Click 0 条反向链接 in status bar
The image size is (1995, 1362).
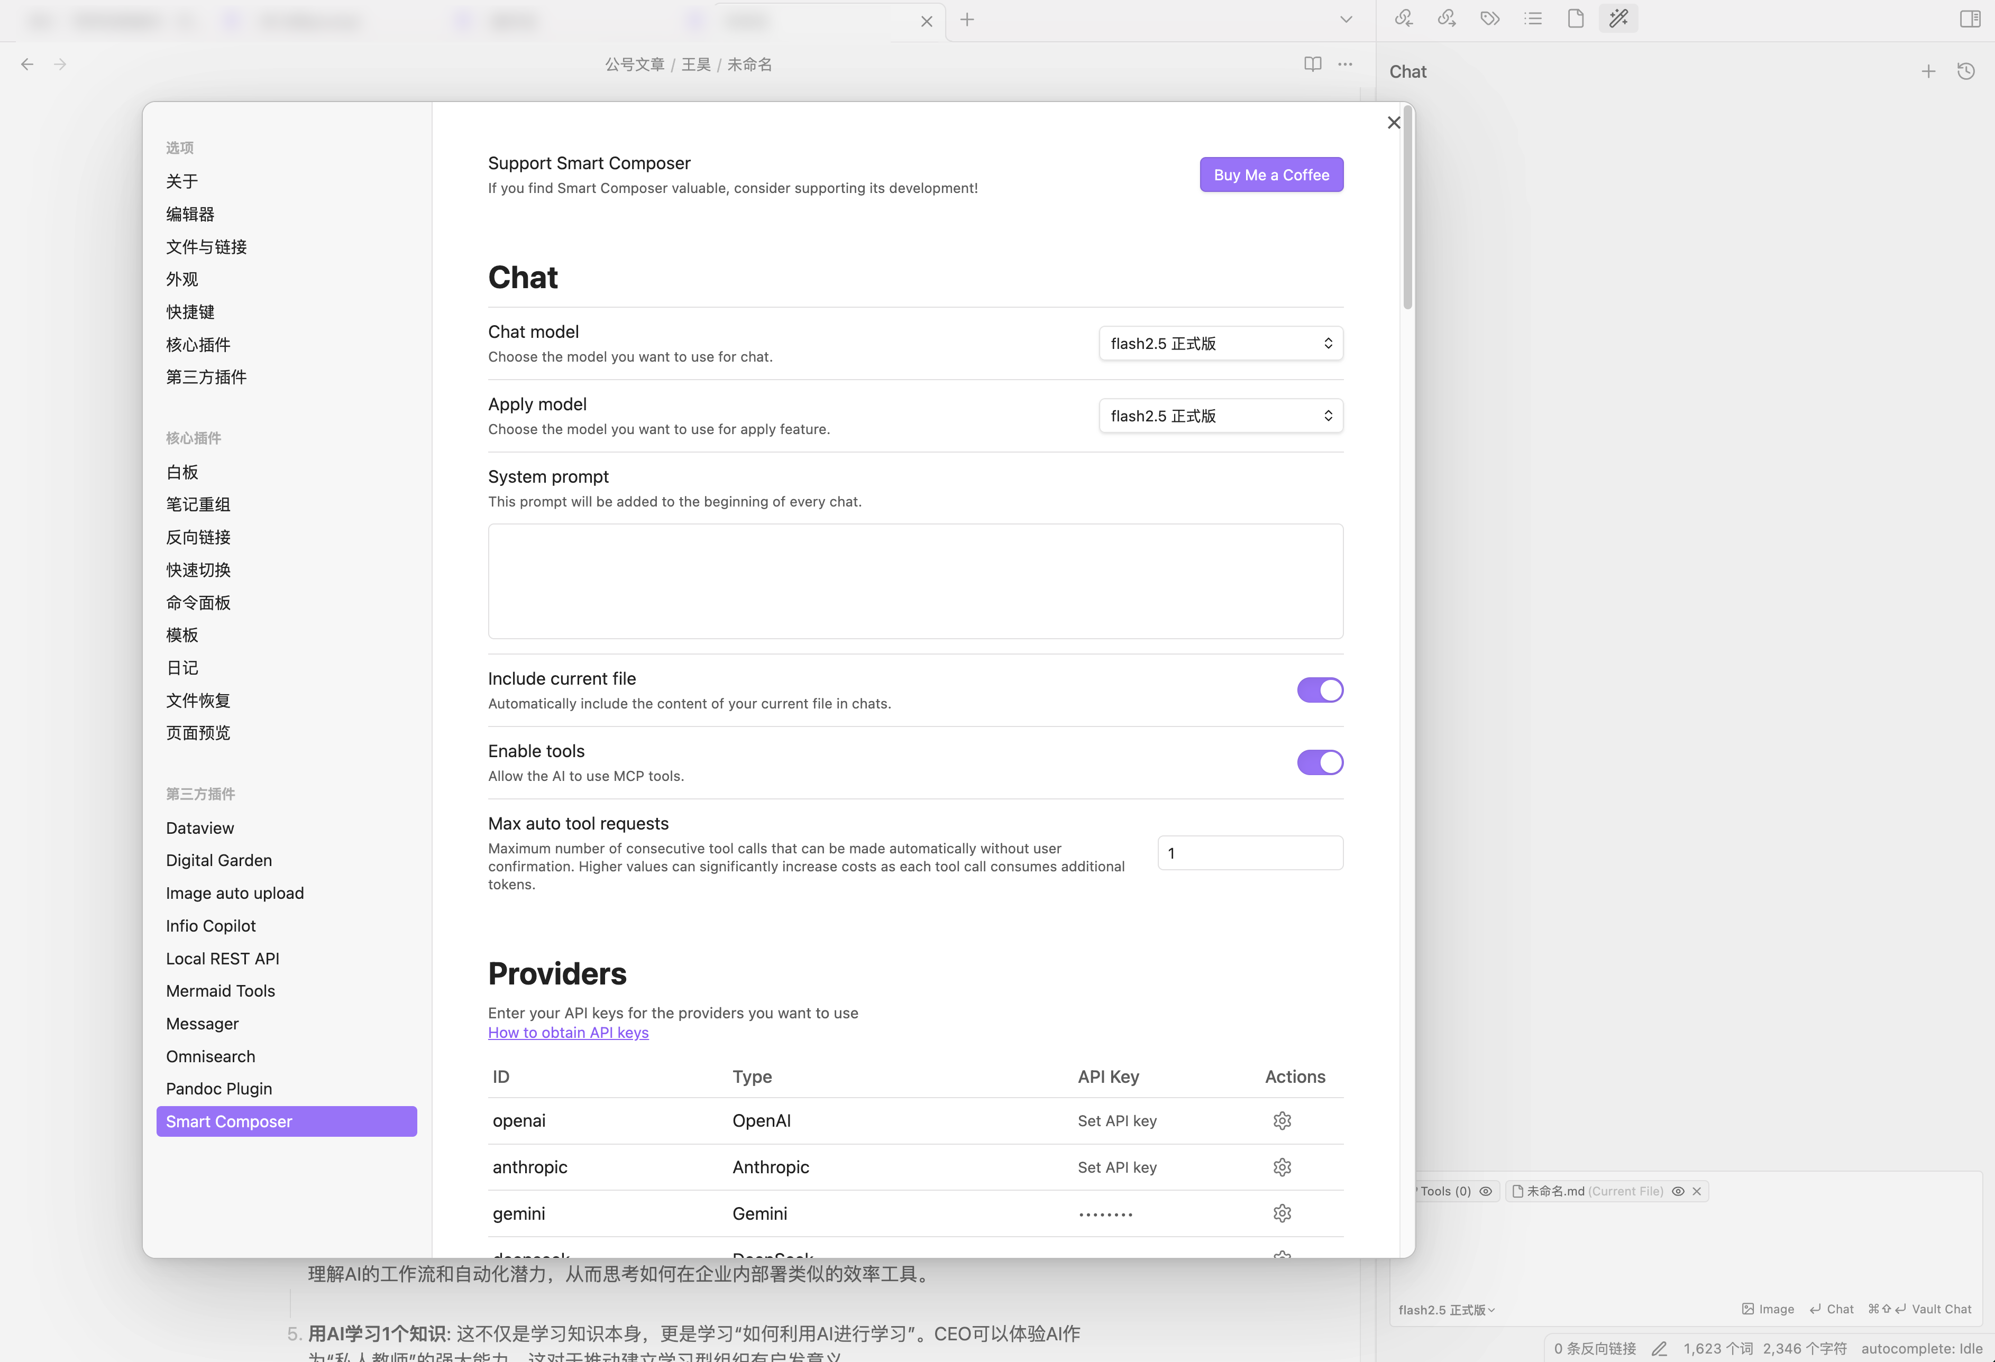(1594, 1348)
